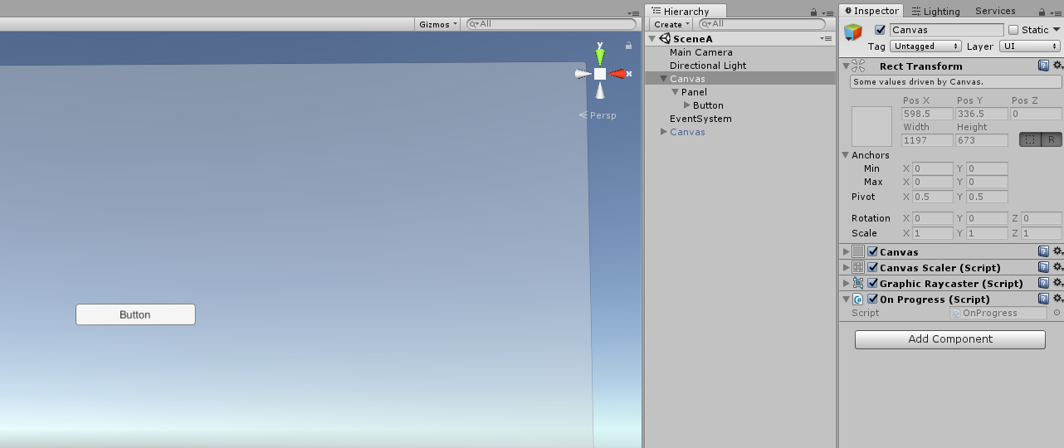Screen dimensions: 1064x448
Task: Collapse the Rect Transform component foldout
Action: (846, 66)
